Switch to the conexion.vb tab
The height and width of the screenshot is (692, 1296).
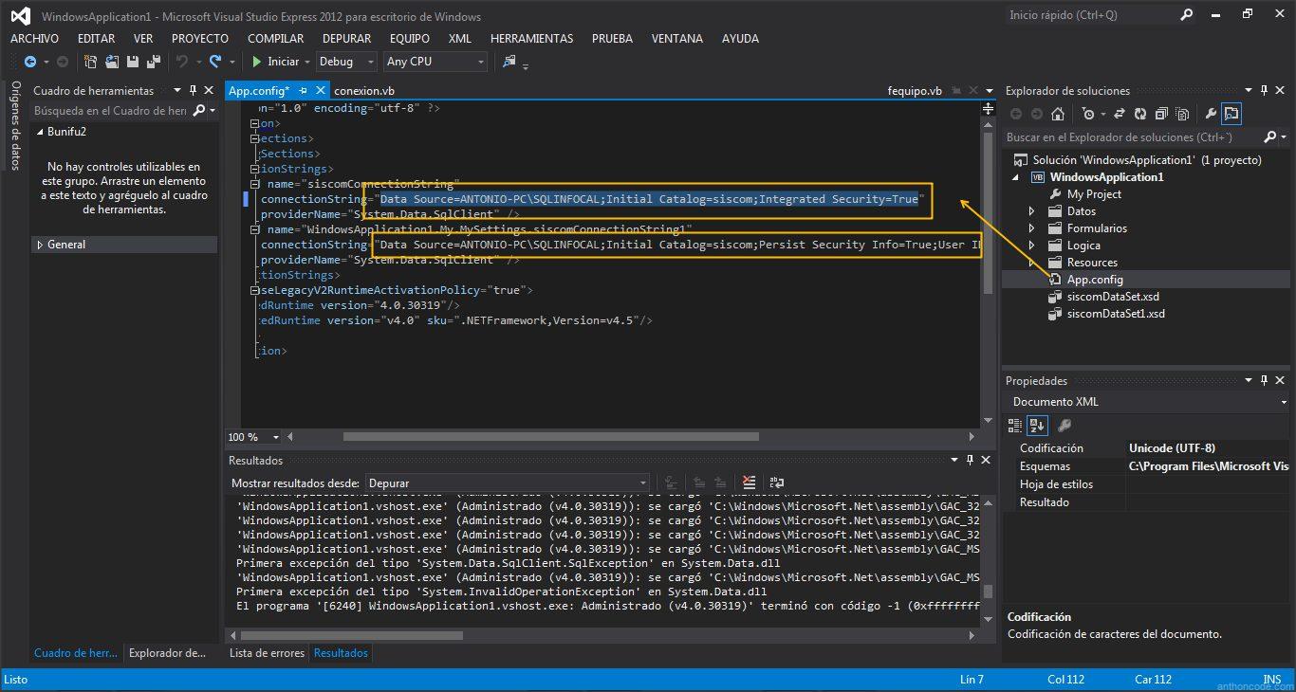(364, 90)
